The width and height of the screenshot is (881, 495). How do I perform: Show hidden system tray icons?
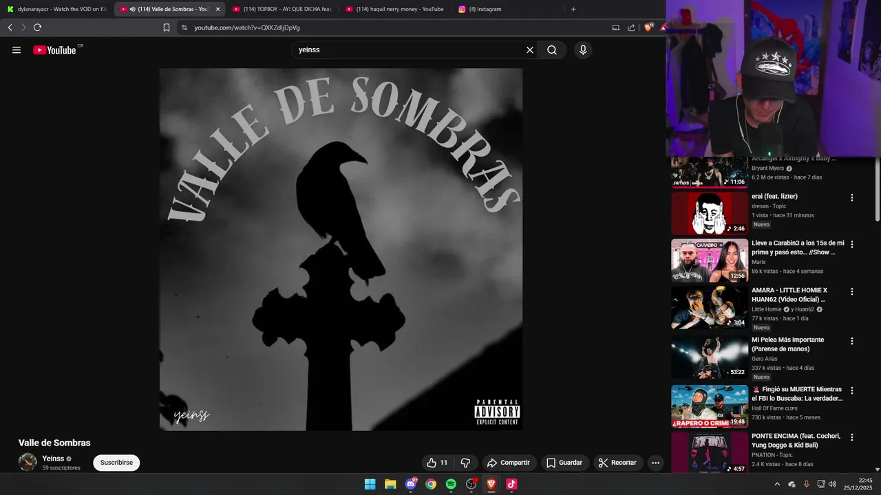point(777,484)
